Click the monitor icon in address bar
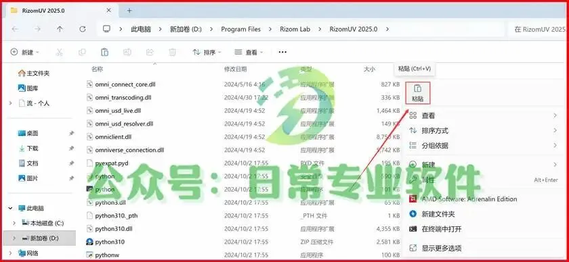This screenshot has width=569, height=262. coord(106,29)
